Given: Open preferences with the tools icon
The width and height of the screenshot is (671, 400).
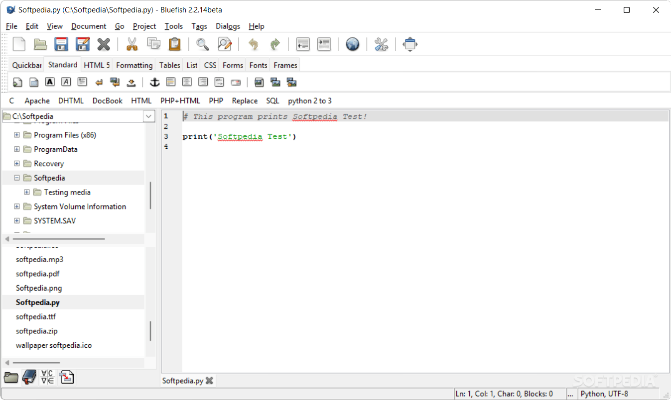Looking at the screenshot, I should (x=381, y=44).
